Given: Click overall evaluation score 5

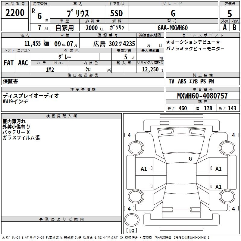Looking at the screenshot, I should 230,14.
